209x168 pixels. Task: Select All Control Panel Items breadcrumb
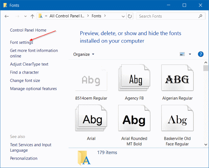point(67,16)
